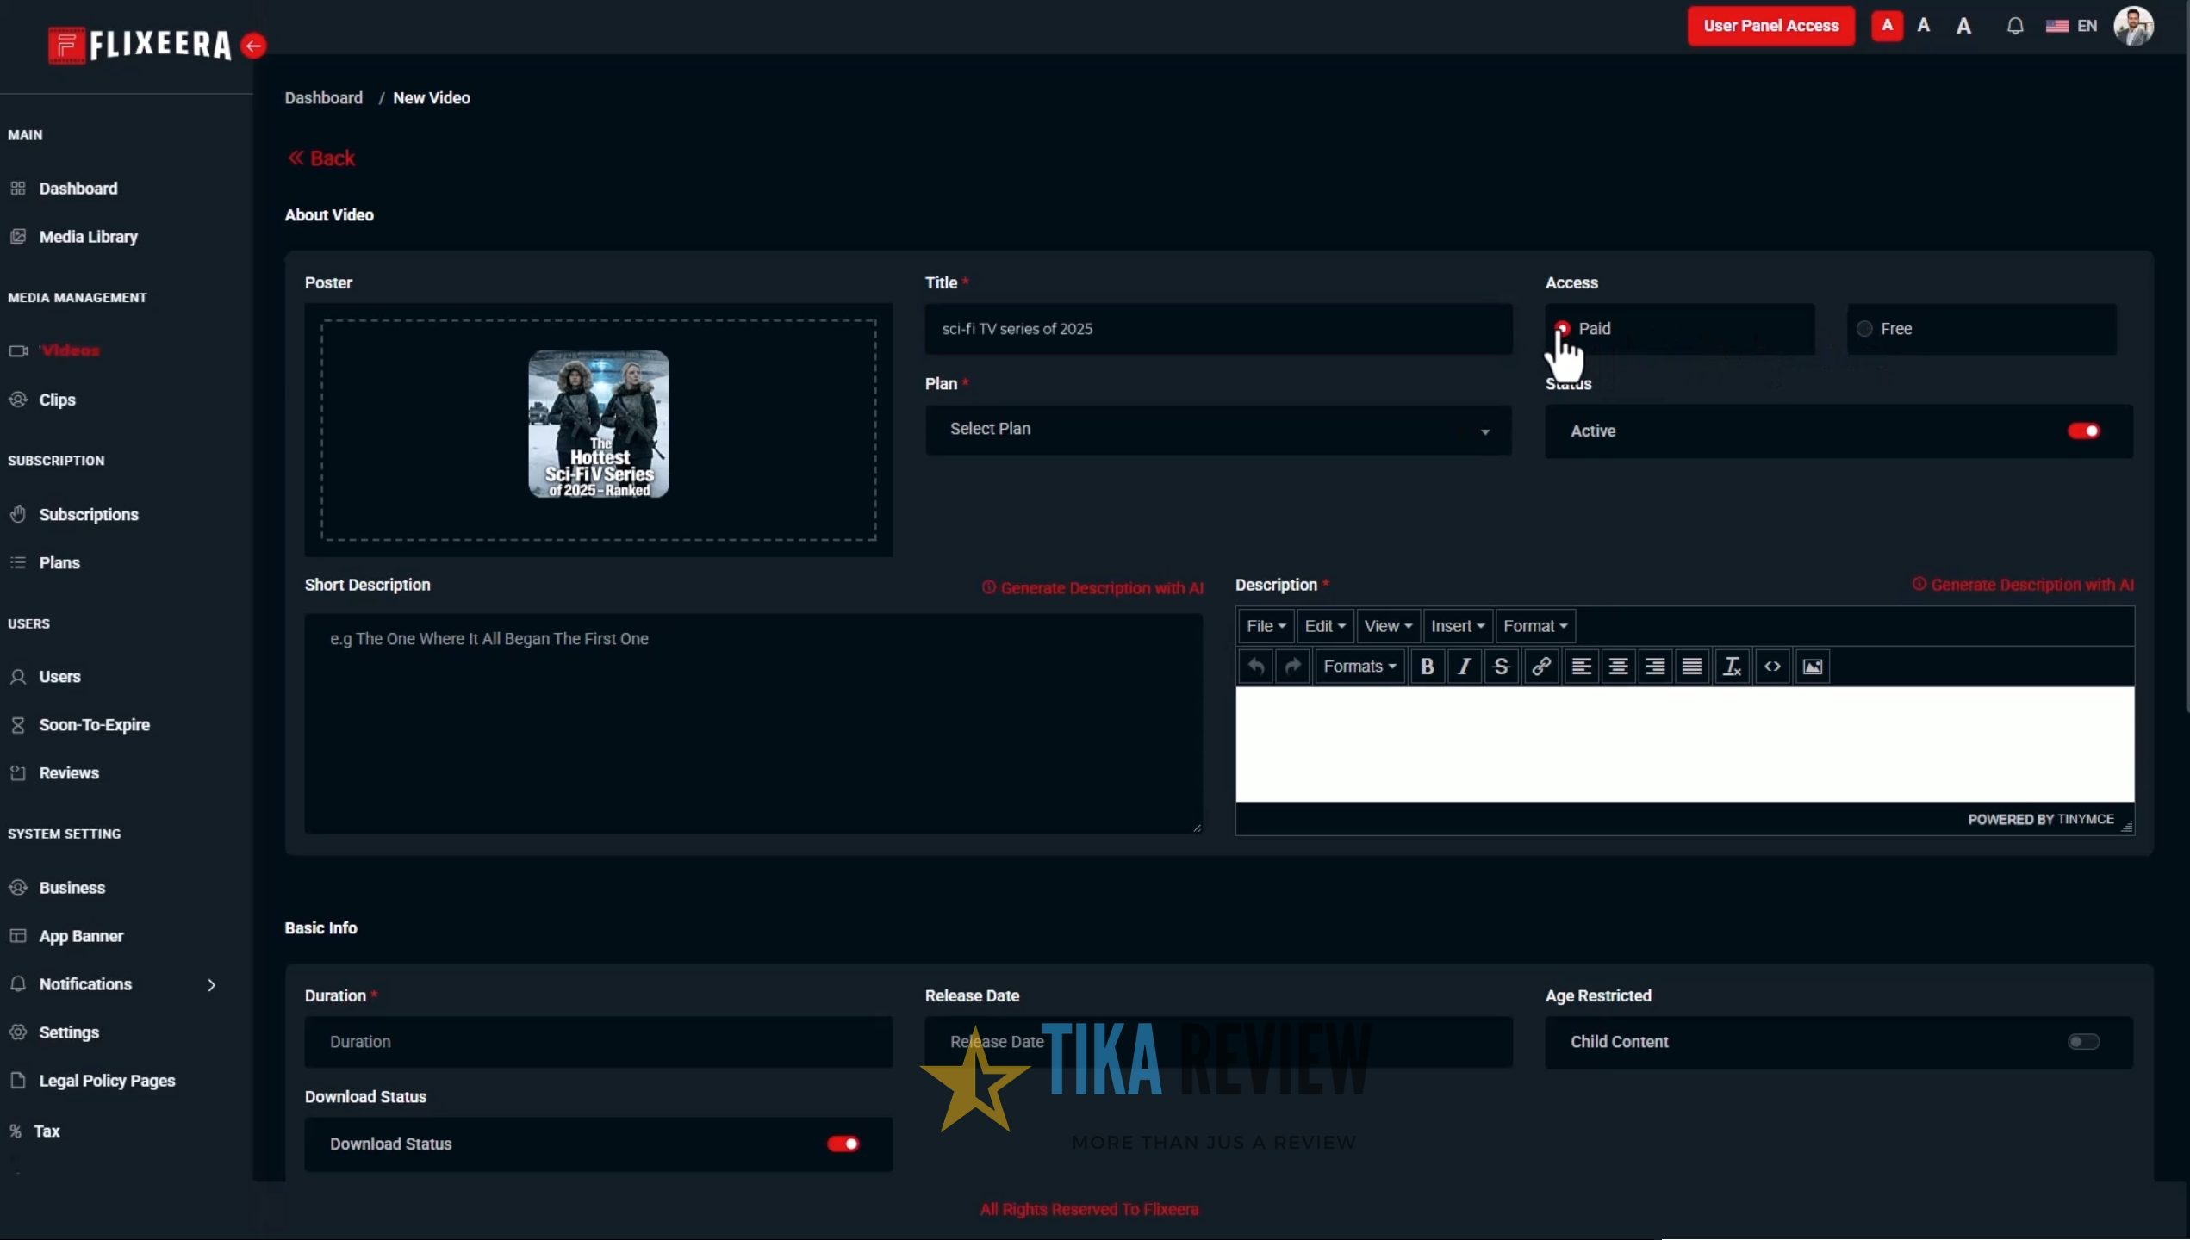This screenshot has height=1240, width=2190.
Task: Open the source code editor icon
Action: [1772, 666]
